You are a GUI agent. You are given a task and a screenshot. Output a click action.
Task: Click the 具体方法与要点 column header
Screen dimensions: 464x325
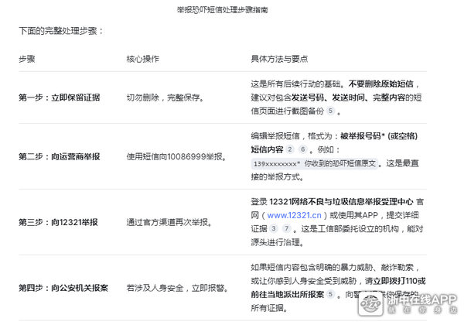(278, 60)
